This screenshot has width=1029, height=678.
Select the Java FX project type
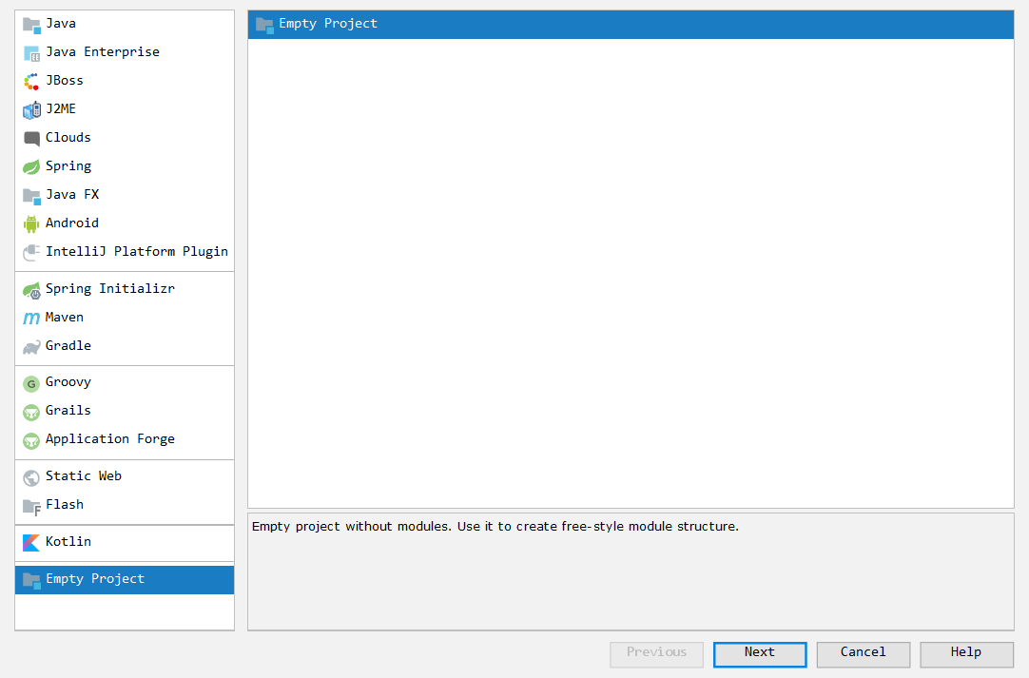click(x=71, y=195)
